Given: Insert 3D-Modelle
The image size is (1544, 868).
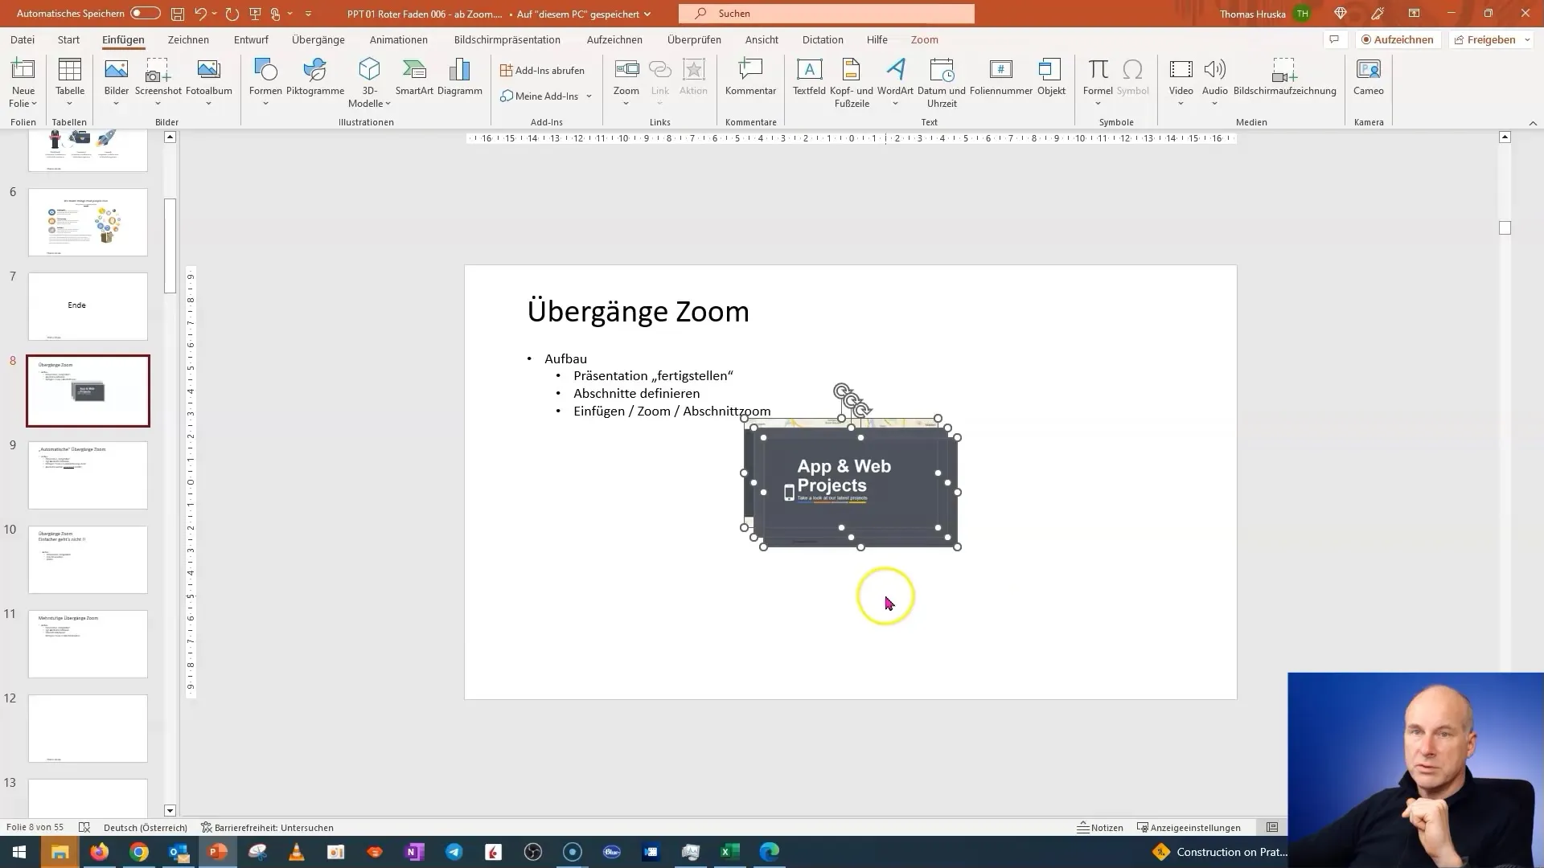Looking at the screenshot, I should [x=369, y=83].
